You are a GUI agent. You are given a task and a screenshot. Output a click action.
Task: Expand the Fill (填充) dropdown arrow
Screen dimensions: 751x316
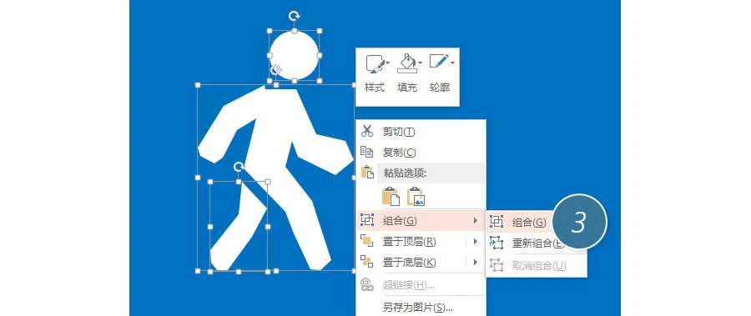click(x=420, y=63)
